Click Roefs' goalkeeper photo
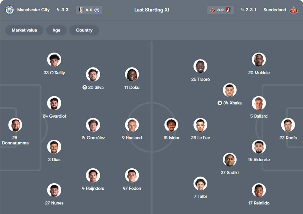This screenshot has height=214, width=303. pyautogui.click(x=288, y=125)
